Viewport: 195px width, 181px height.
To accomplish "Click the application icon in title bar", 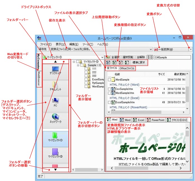I will click(x=39, y=38).
